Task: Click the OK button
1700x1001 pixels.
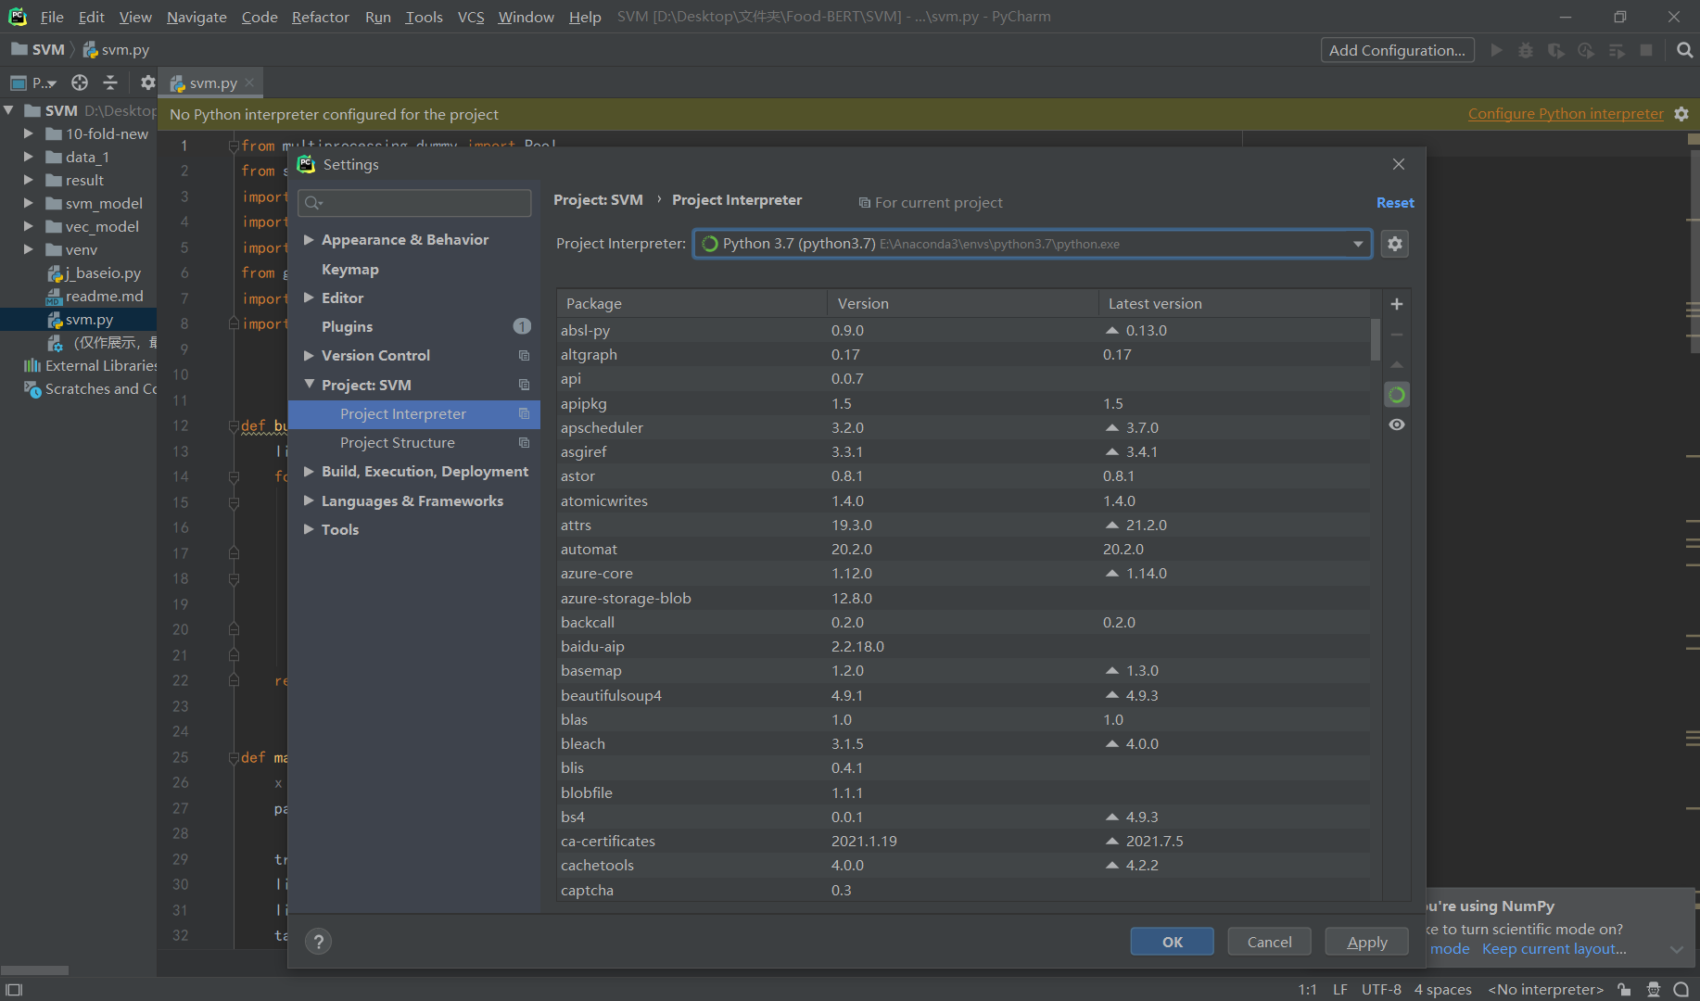Action: (1173, 942)
